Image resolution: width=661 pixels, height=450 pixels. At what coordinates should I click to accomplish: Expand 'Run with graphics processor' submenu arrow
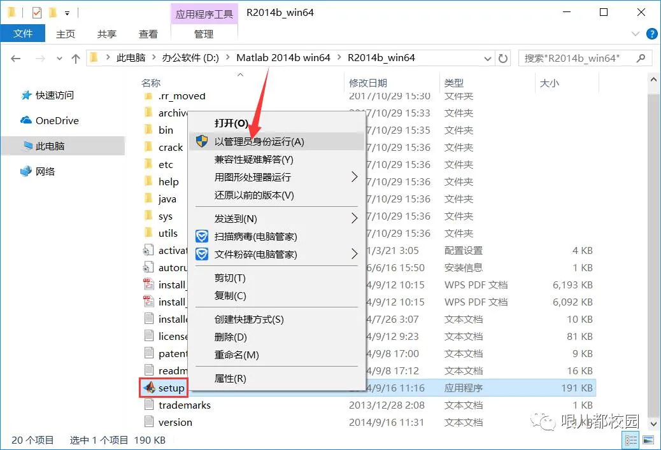354,177
